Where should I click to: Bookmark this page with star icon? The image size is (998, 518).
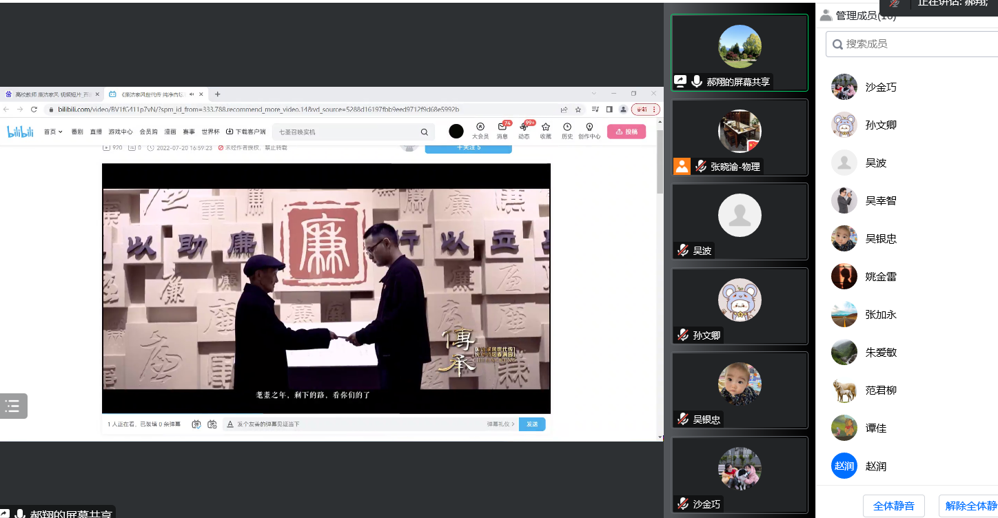click(578, 109)
